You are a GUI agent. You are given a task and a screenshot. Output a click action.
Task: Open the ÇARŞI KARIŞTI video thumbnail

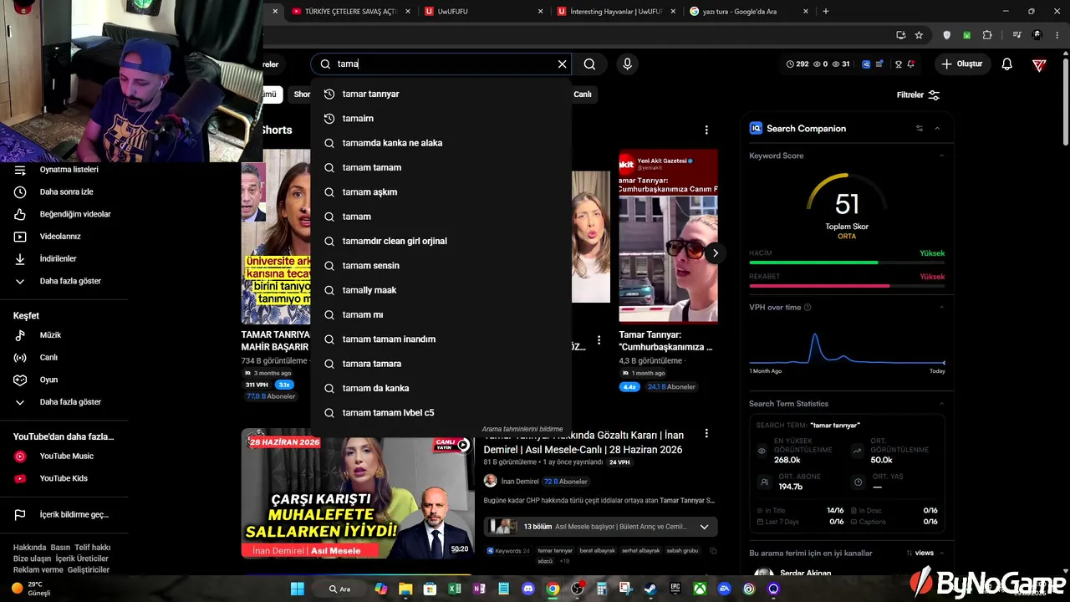pyautogui.click(x=358, y=493)
